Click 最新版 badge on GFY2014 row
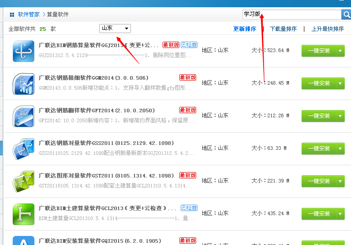 (188, 110)
